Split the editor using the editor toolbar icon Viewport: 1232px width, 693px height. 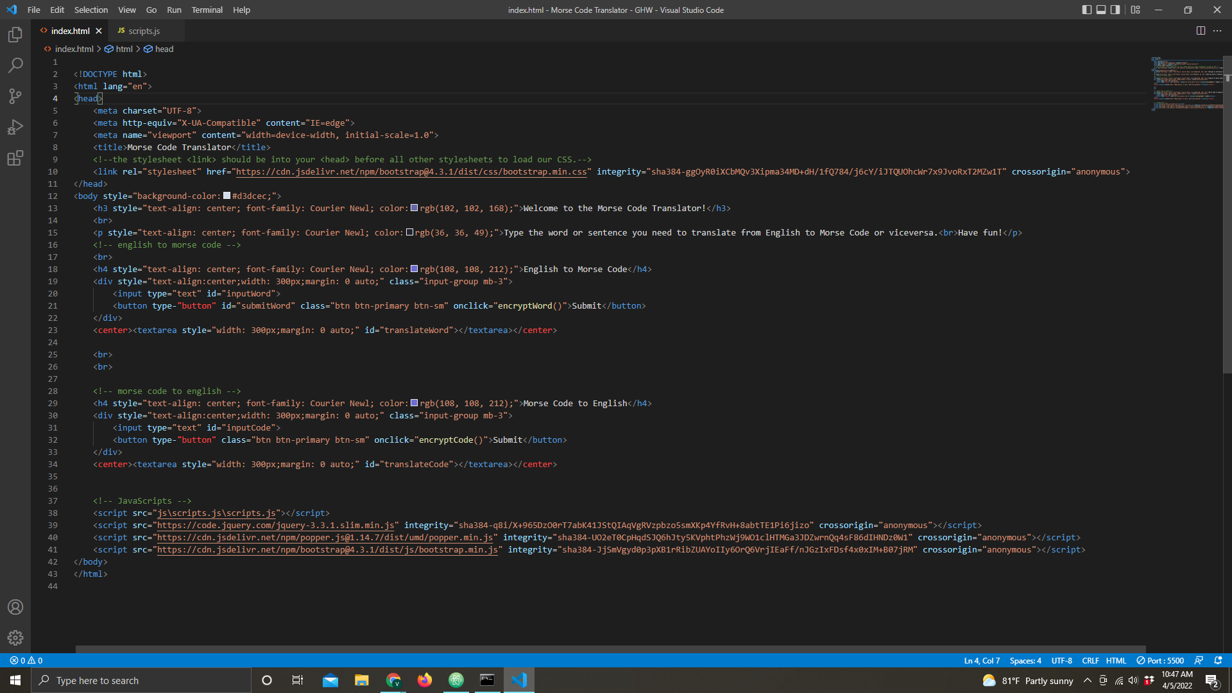(1201, 30)
